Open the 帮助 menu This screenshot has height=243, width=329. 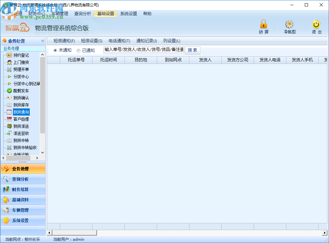[147, 14]
